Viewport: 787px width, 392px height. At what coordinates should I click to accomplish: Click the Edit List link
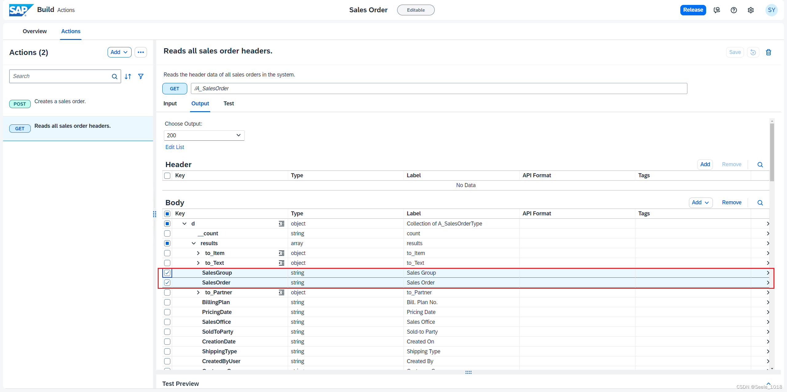[x=175, y=147]
